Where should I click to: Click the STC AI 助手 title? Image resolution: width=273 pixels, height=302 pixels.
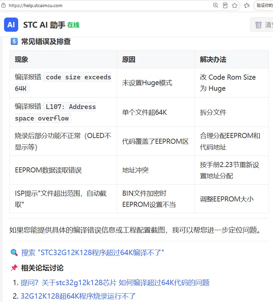click(44, 25)
